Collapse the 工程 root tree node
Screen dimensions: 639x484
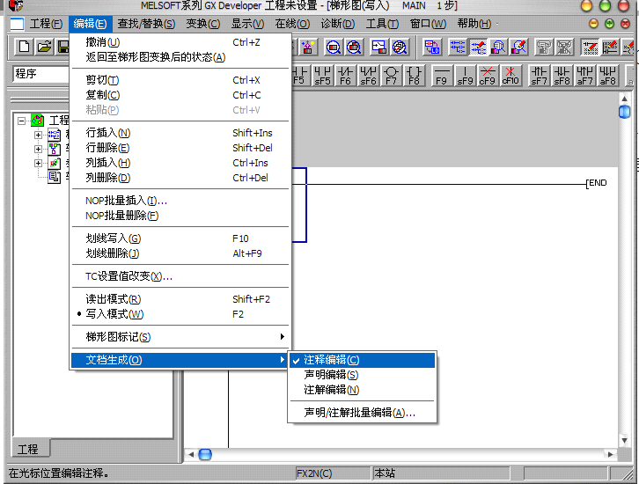point(22,121)
